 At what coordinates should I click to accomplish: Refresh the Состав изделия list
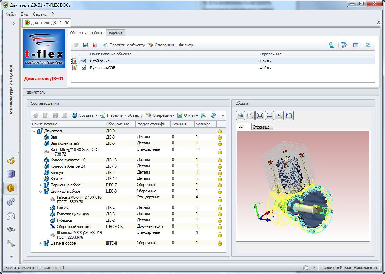click(213, 115)
